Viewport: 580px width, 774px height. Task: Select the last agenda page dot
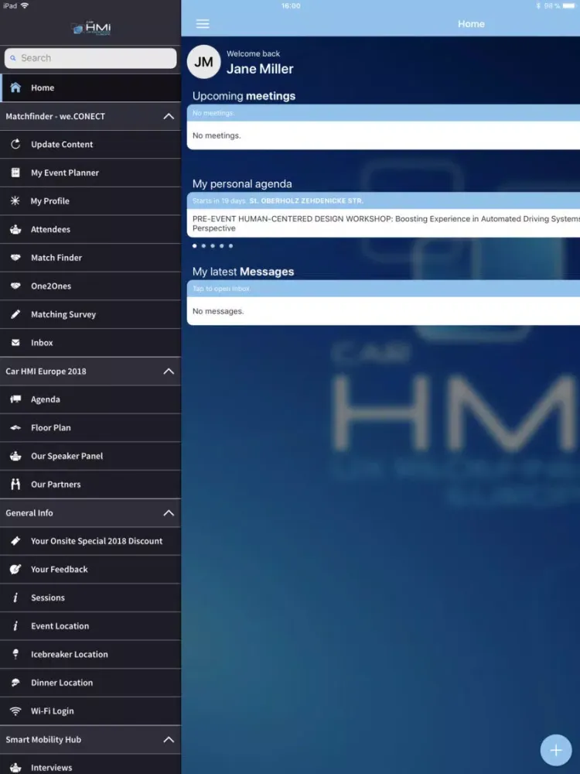coord(230,245)
